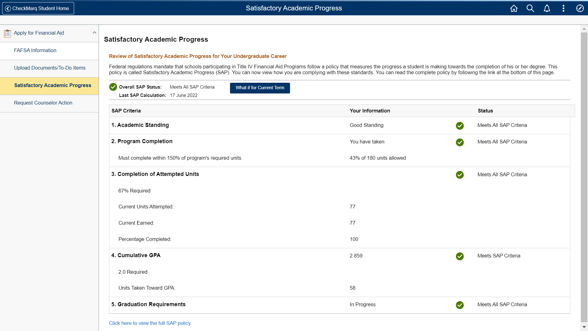588x331 pixels.
Task: Click the Apply for Financial Aid clipboard icon
Action: point(7,33)
